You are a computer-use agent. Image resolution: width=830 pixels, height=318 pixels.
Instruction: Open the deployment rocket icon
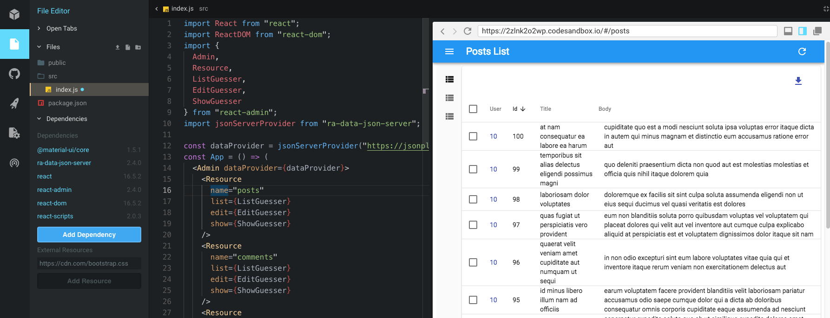click(14, 103)
